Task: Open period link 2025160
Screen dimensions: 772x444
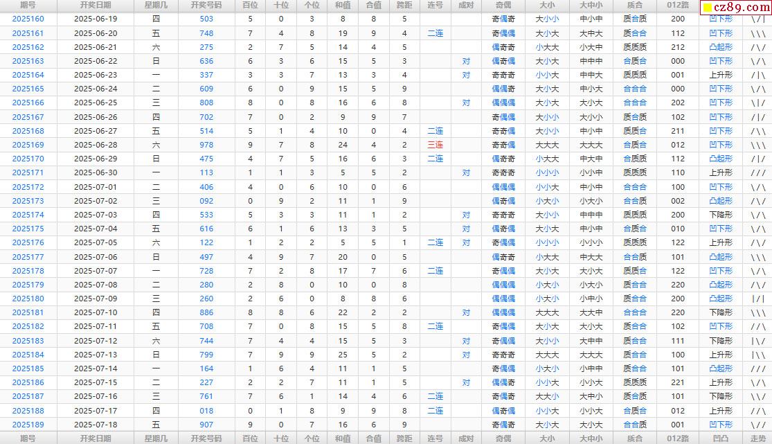Action: (28, 19)
